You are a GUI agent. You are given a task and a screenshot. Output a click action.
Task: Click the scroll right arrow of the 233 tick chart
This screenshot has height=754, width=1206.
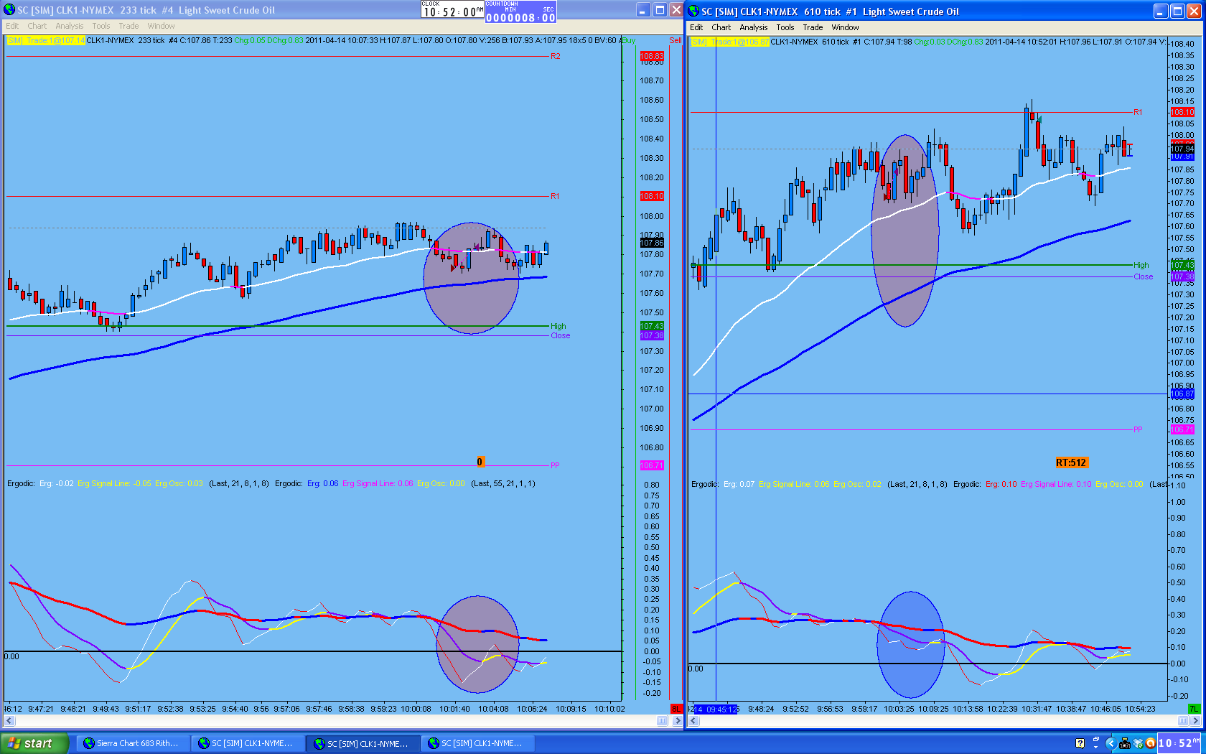pyautogui.click(x=677, y=720)
